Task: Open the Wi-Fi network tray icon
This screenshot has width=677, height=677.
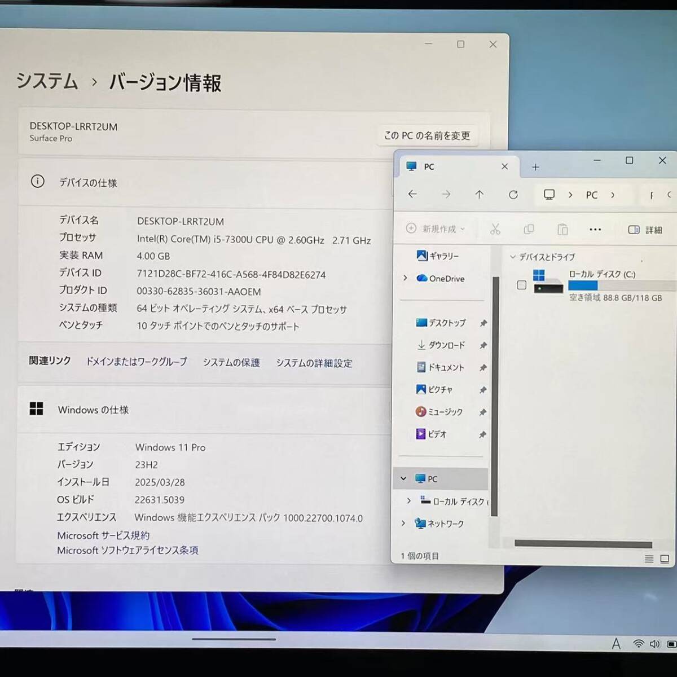Action: click(x=638, y=644)
